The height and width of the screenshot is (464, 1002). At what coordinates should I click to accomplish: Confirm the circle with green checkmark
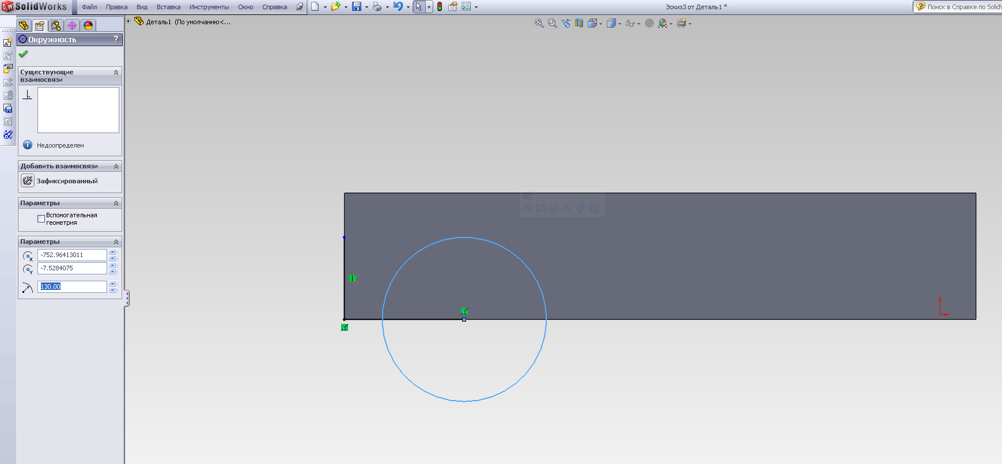(23, 54)
